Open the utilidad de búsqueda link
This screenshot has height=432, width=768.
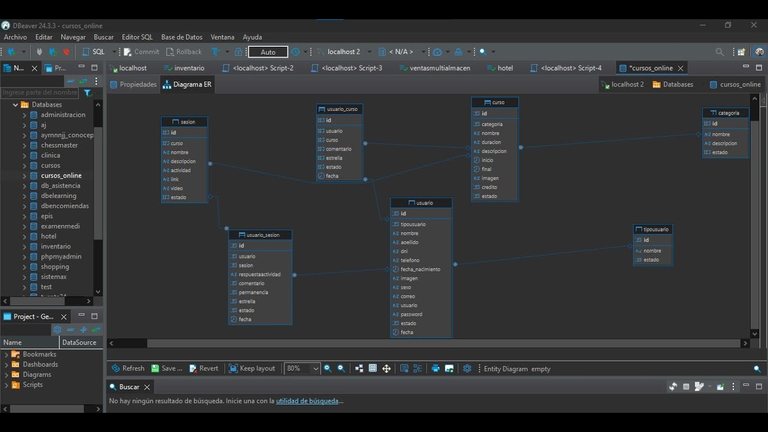[307, 401]
